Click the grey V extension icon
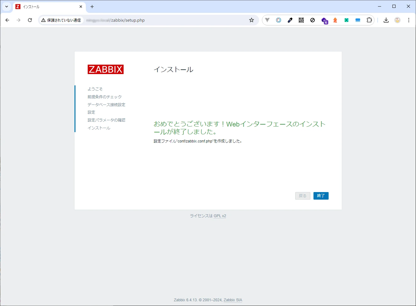 [x=267, y=20]
